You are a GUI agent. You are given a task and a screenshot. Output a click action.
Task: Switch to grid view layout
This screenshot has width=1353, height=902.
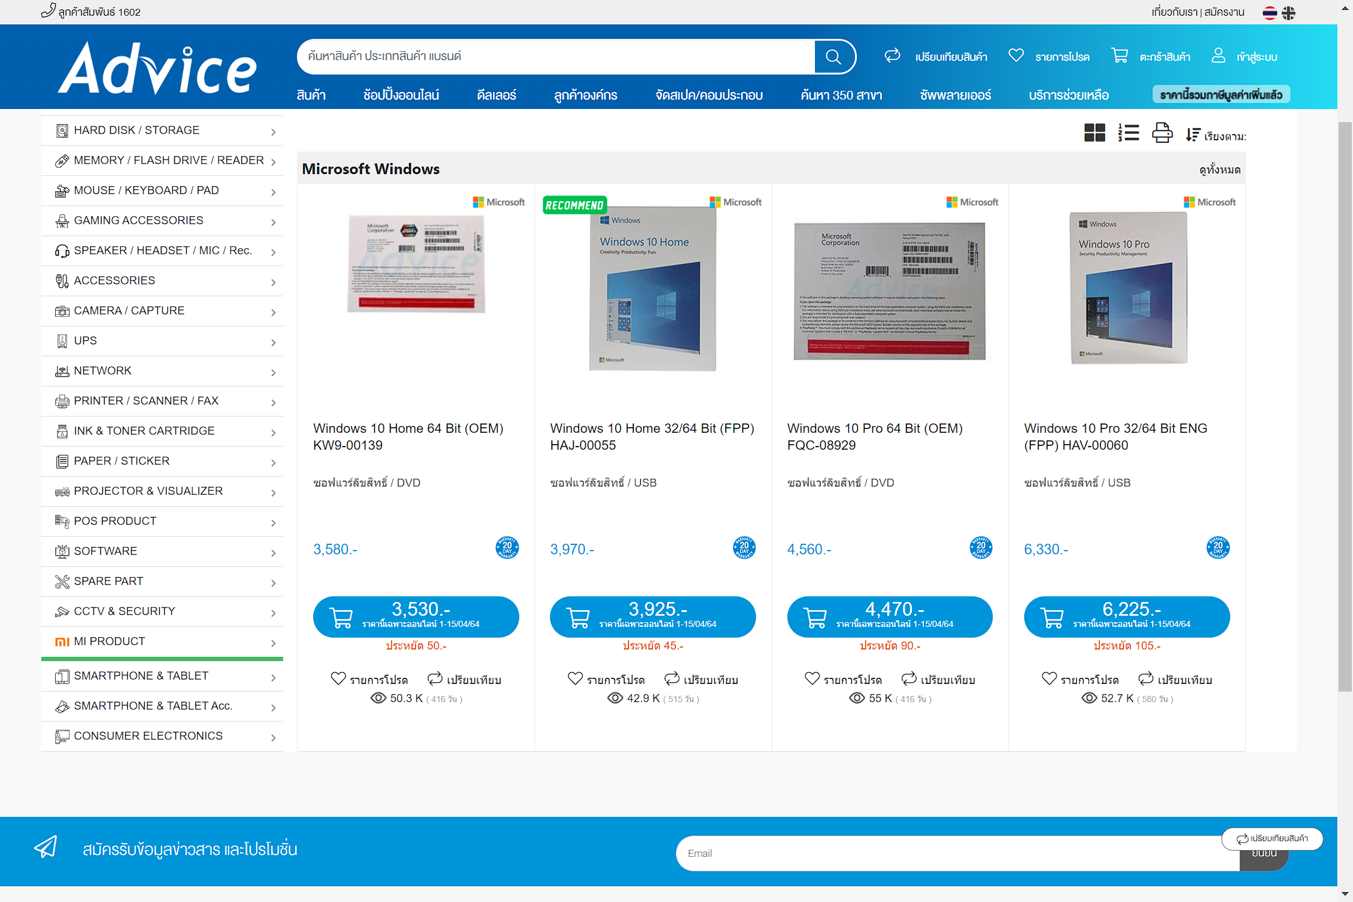(1095, 133)
